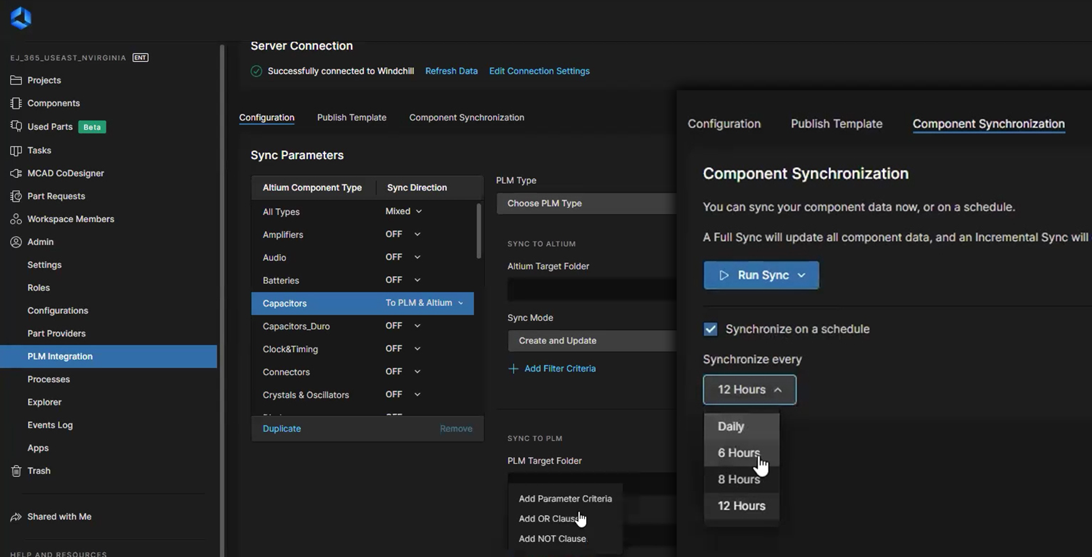Click the Remove button below type list
1092x557 pixels.
pos(456,429)
